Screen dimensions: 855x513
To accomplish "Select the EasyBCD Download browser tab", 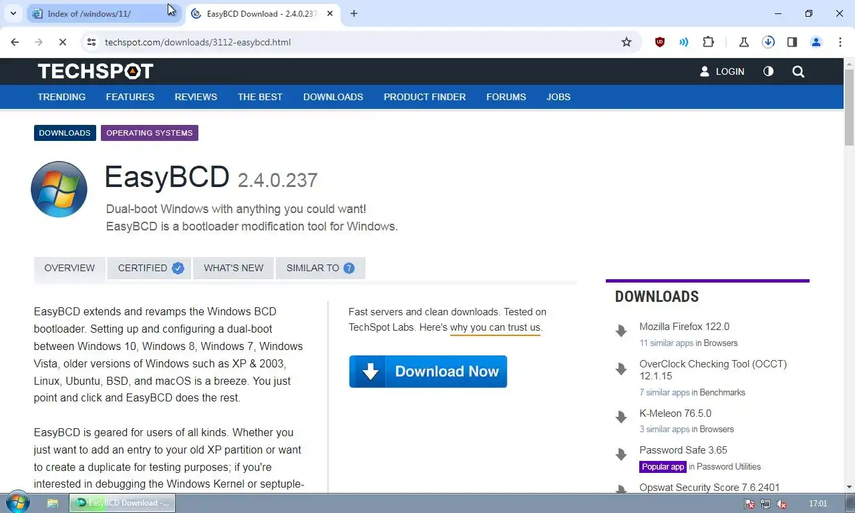I will 263,13.
